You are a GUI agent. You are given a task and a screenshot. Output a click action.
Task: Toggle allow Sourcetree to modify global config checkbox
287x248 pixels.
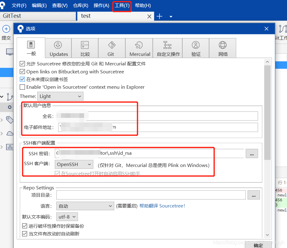click(22, 64)
